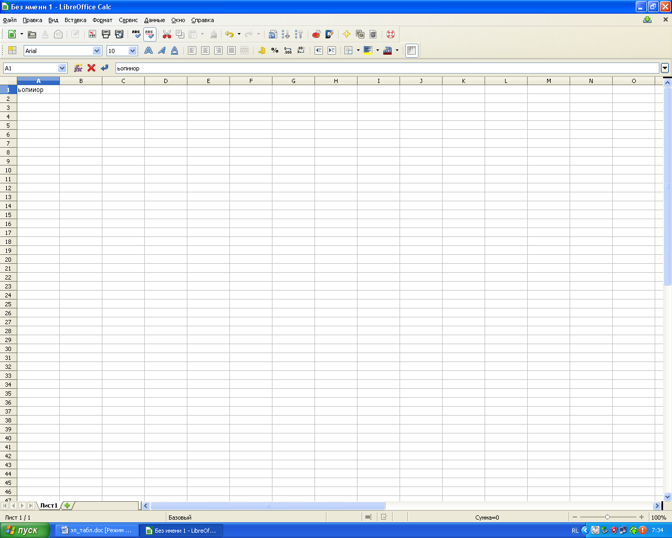
Task: Align cell text to the right
Action: click(218, 50)
